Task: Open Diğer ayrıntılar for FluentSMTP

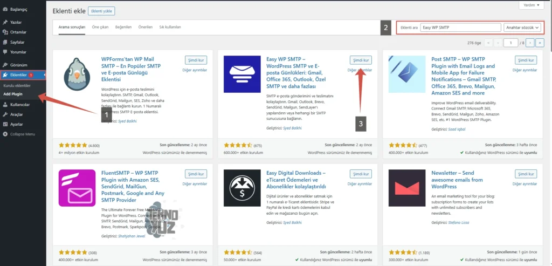Action: click(x=195, y=184)
